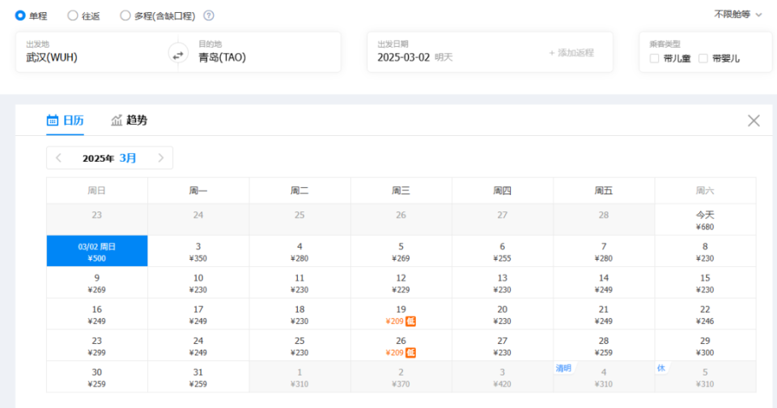Select the low-price tag on March 19
This screenshot has height=408, width=777.
tap(410, 321)
